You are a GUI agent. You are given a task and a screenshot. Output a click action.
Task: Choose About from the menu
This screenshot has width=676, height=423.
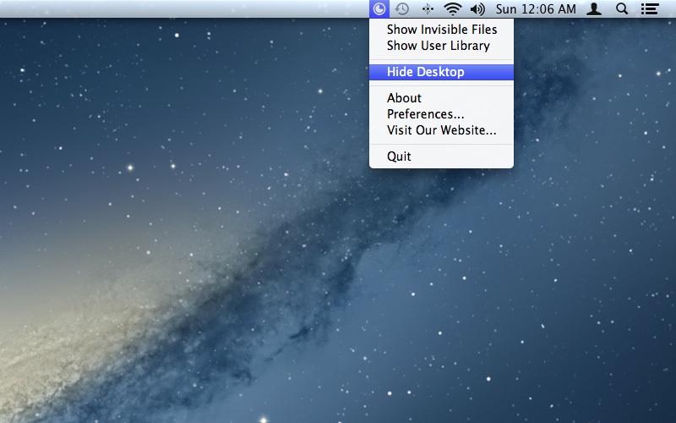coord(404,98)
